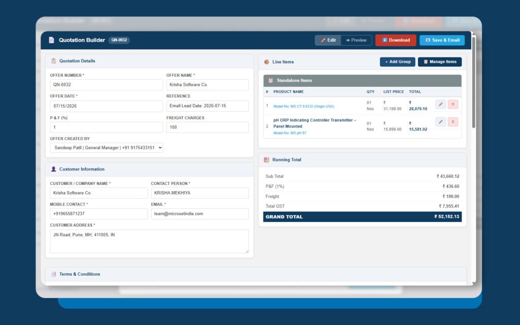Click the Running Total calculator icon
The width and height of the screenshot is (520, 325).
[x=266, y=160]
